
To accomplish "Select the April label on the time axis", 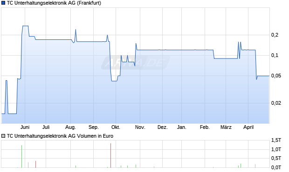I will (248, 127).
